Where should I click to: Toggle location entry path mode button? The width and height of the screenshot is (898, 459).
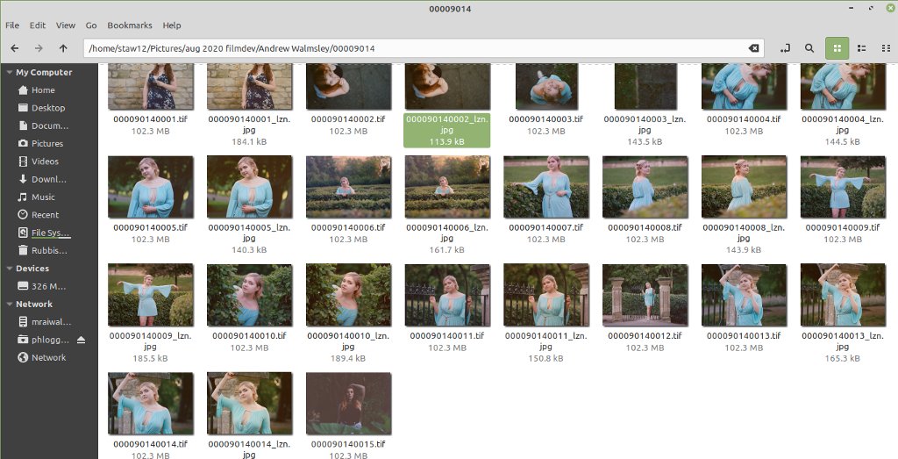tap(784, 48)
